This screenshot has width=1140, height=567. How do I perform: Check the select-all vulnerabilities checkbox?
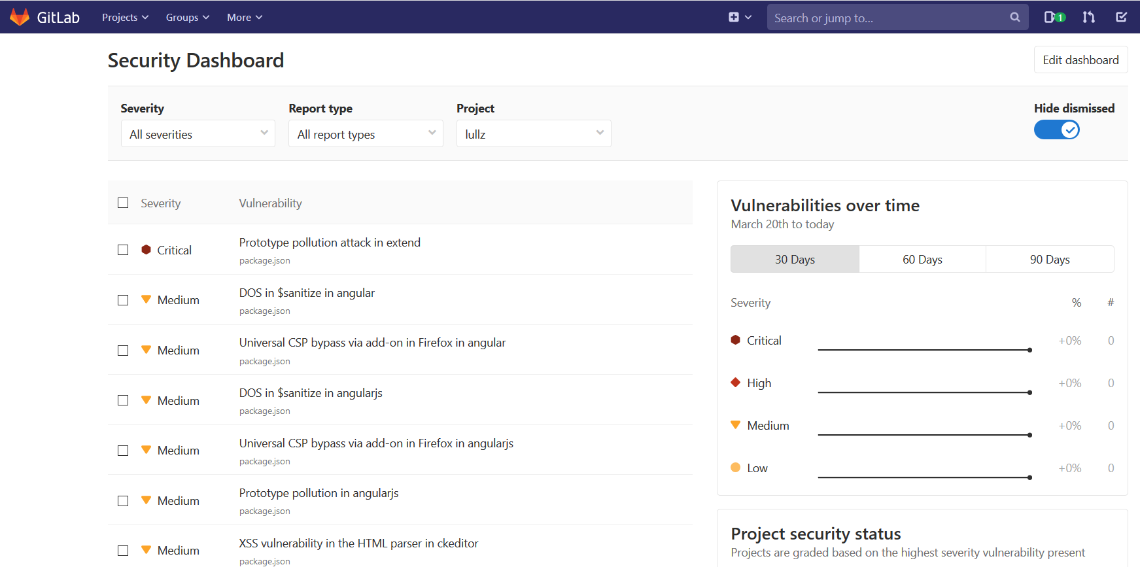click(x=123, y=203)
